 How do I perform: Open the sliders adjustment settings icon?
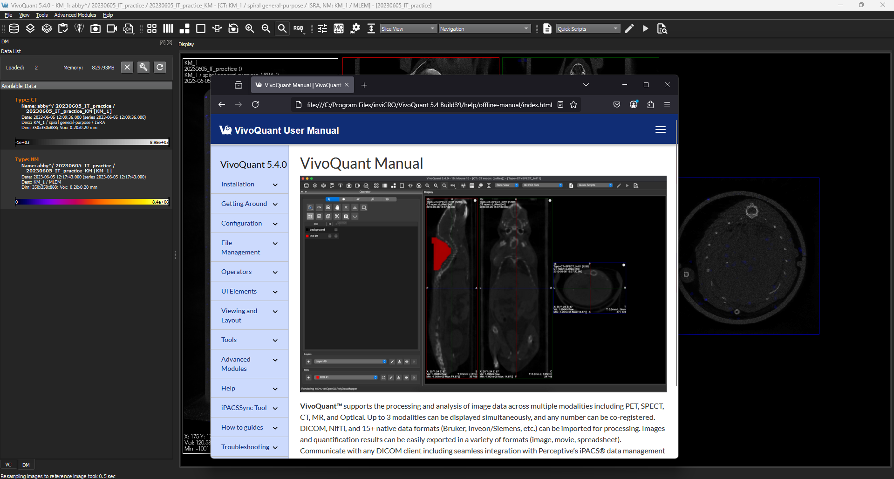322,28
